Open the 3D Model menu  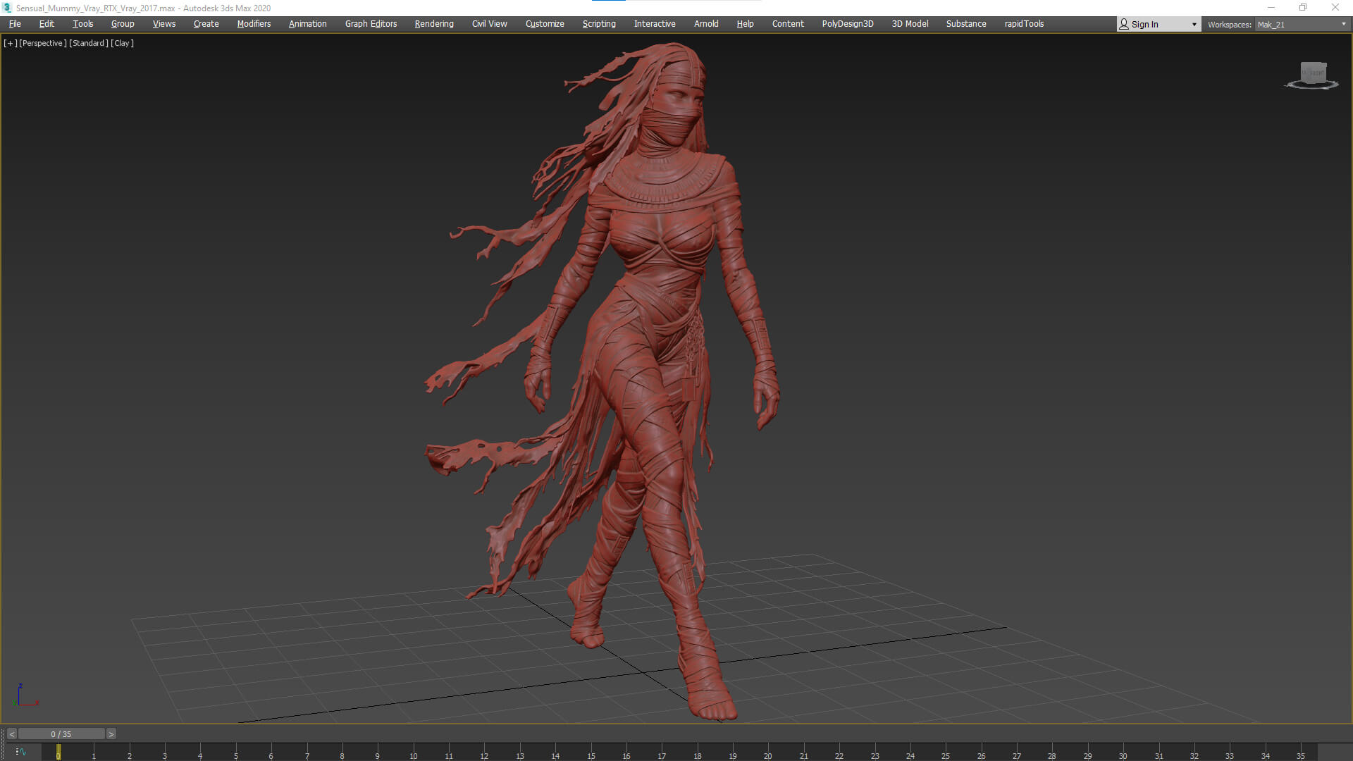coord(910,24)
